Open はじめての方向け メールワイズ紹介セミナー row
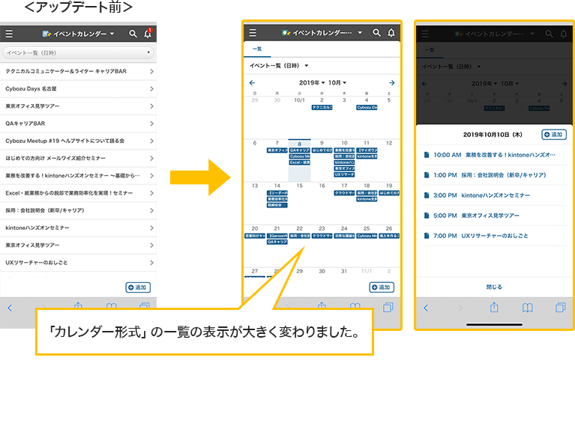This screenshot has width=575, height=432. click(78, 159)
